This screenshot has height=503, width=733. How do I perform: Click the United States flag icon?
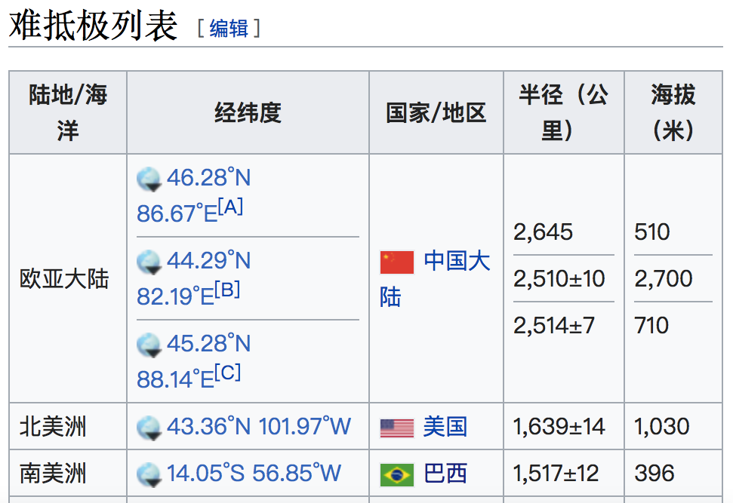pyautogui.click(x=397, y=428)
